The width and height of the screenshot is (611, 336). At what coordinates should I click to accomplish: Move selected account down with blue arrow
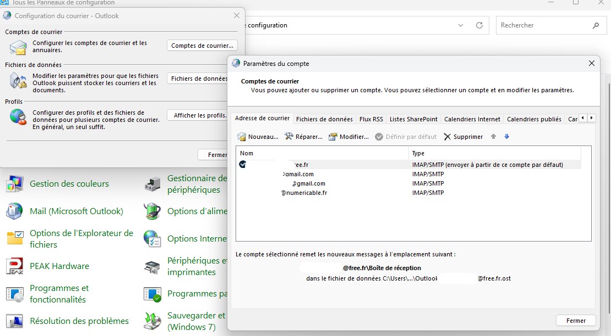[x=506, y=136]
